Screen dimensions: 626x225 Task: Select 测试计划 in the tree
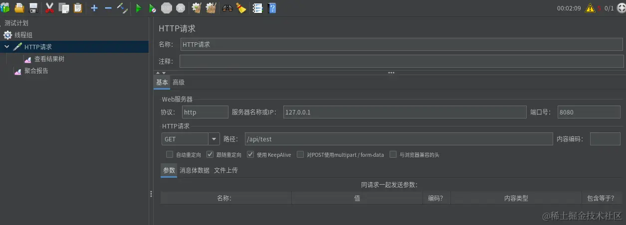pyautogui.click(x=16, y=23)
